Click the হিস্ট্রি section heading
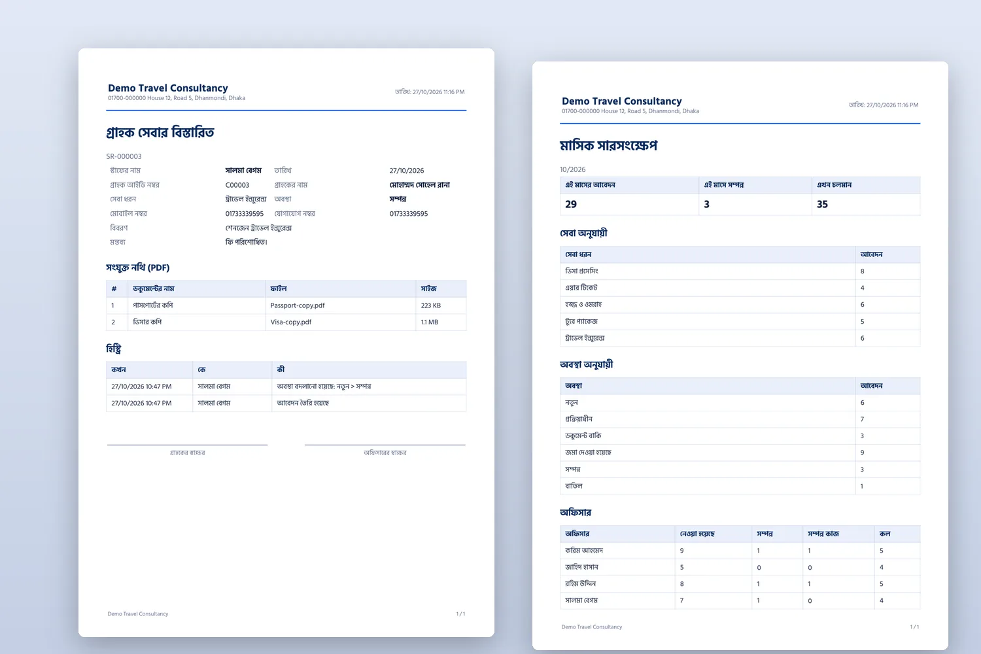 (114, 349)
